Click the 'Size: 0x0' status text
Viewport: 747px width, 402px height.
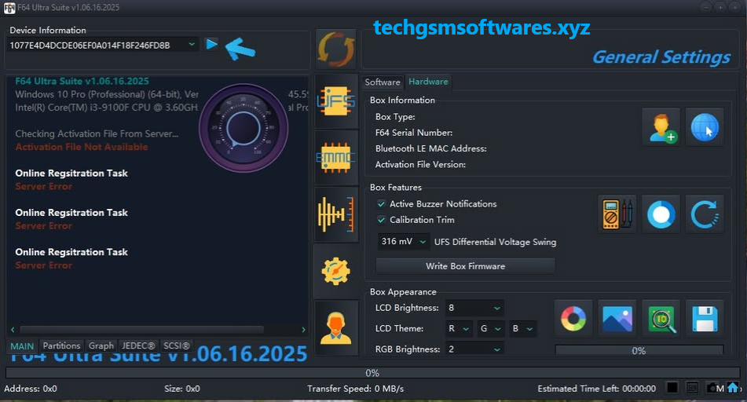pos(182,389)
